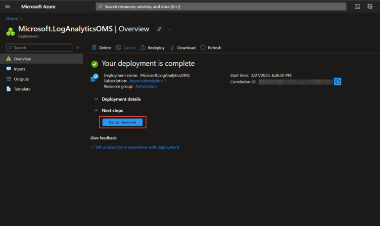Launch Cloud Shell from top bar
This screenshot has height=226, width=380.
pos(357,6)
